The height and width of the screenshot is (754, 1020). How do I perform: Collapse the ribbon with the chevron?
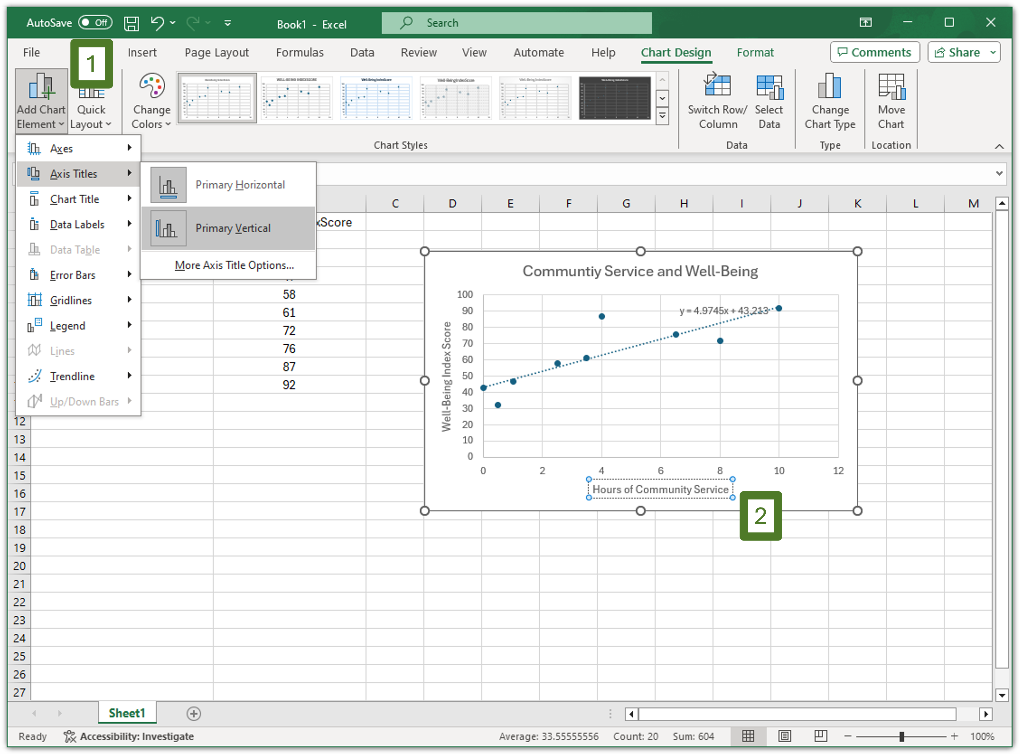click(x=999, y=146)
